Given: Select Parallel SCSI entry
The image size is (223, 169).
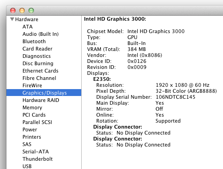Looking at the screenshot, I should coord(37,122).
